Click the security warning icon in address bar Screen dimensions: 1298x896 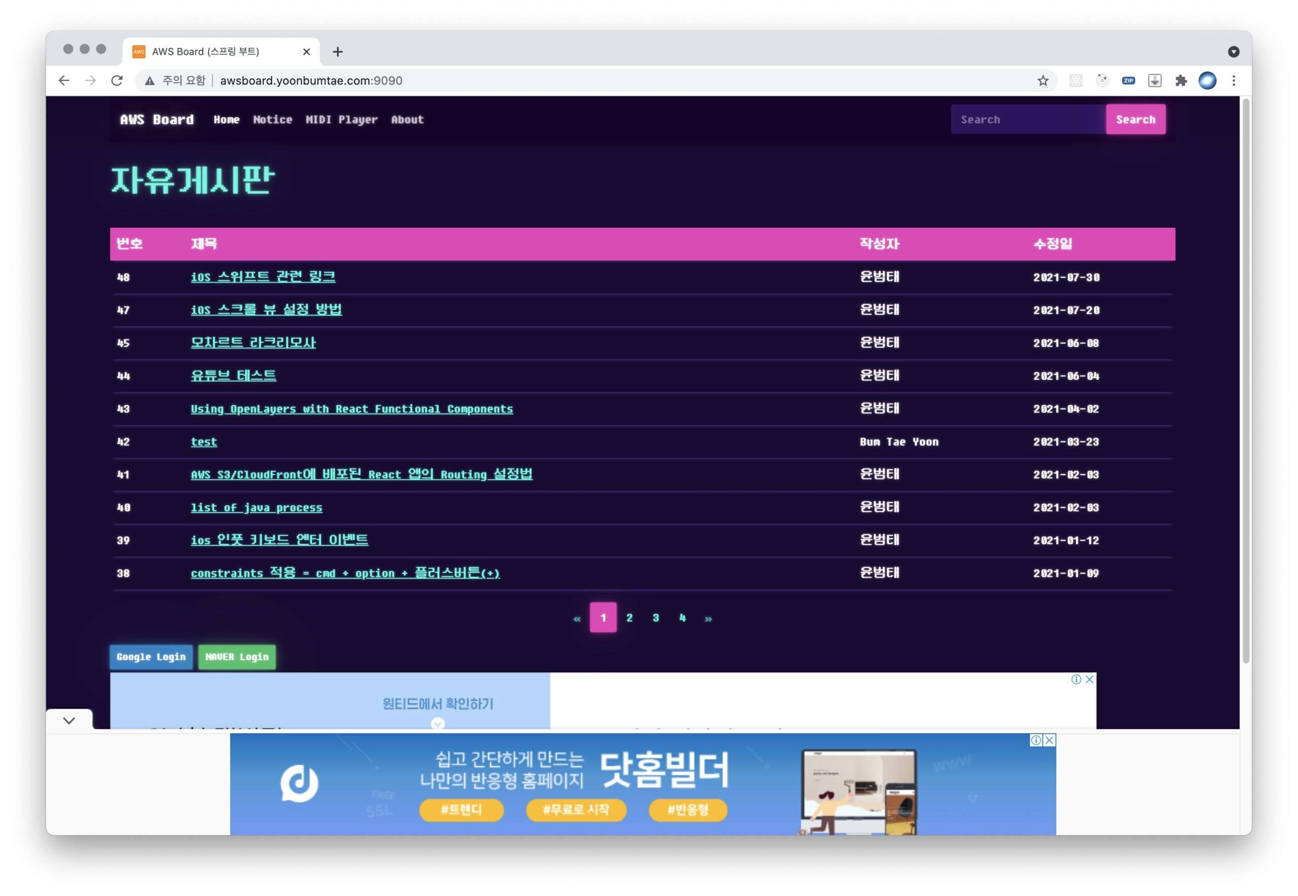tap(150, 81)
